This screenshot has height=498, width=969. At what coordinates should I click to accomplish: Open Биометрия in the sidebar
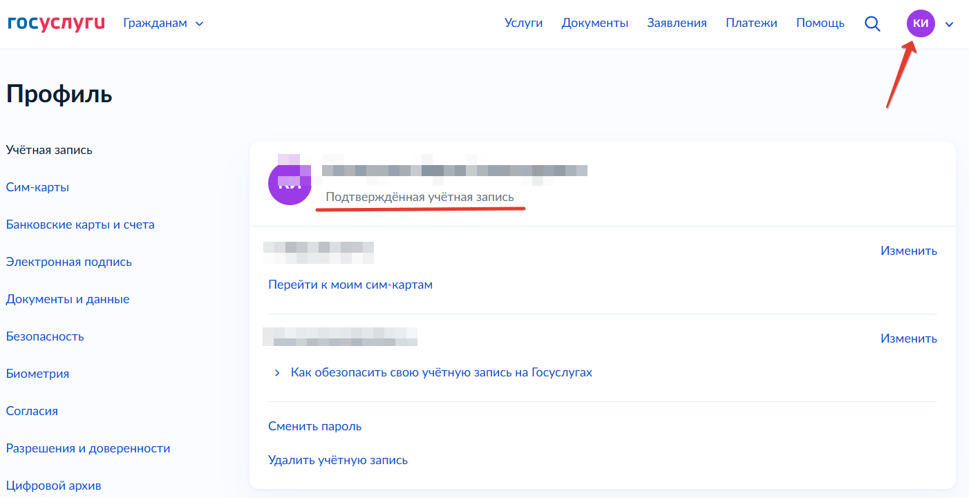click(37, 373)
